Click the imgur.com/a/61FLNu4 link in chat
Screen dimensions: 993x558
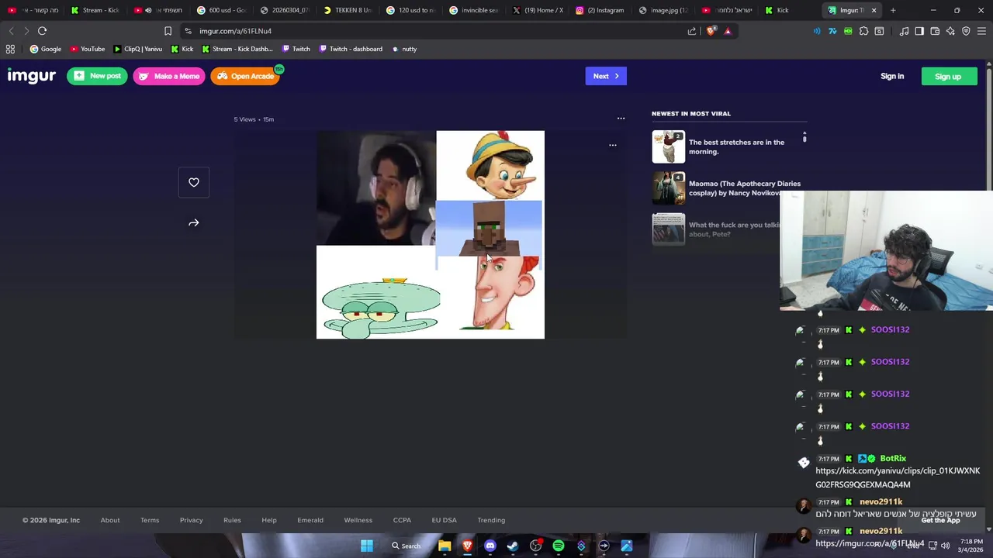[870, 544]
